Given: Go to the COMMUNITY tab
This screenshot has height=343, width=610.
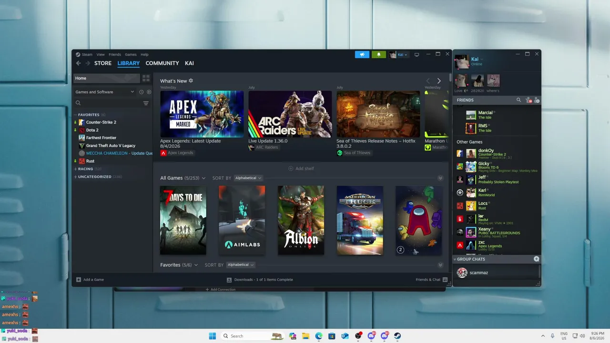Looking at the screenshot, I should click(x=163, y=63).
